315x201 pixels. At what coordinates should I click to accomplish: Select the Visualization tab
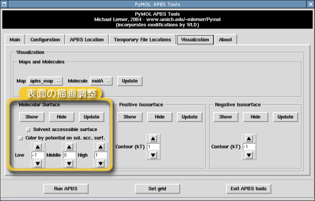coord(195,40)
